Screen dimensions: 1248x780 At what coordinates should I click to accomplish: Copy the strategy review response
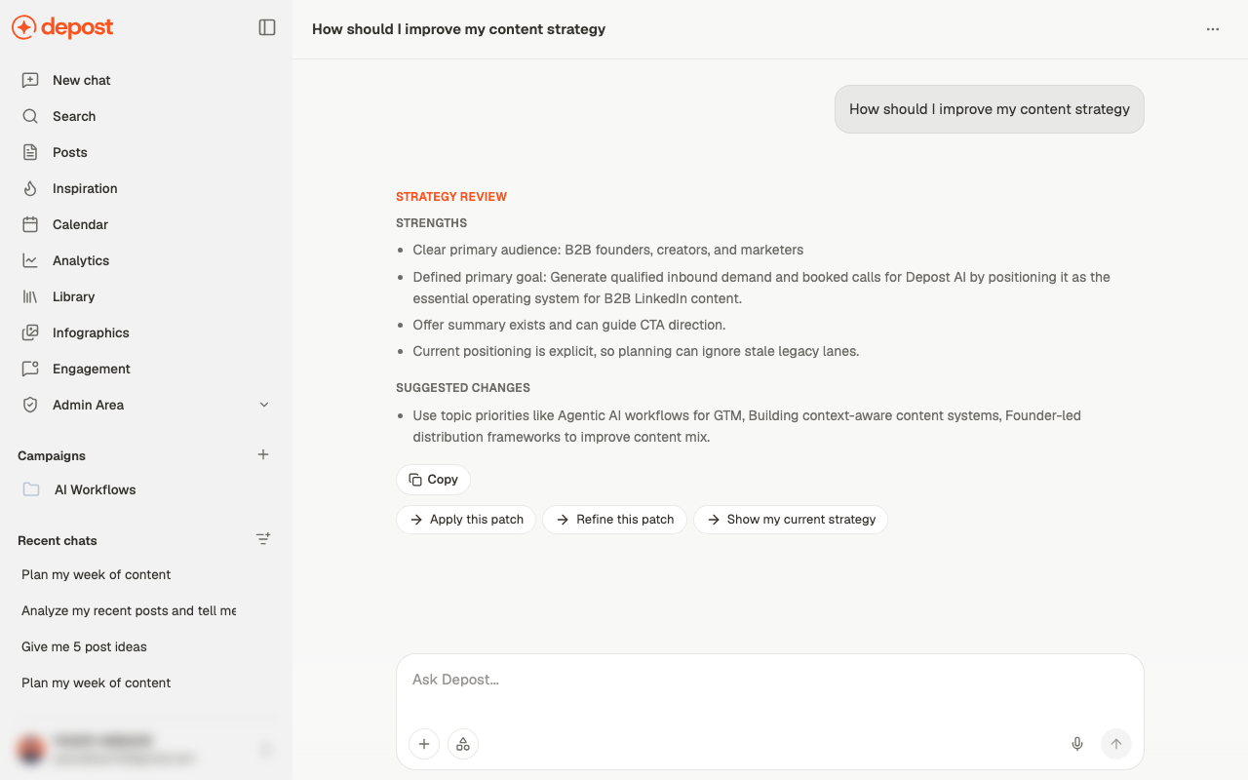[x=433, y=479]
